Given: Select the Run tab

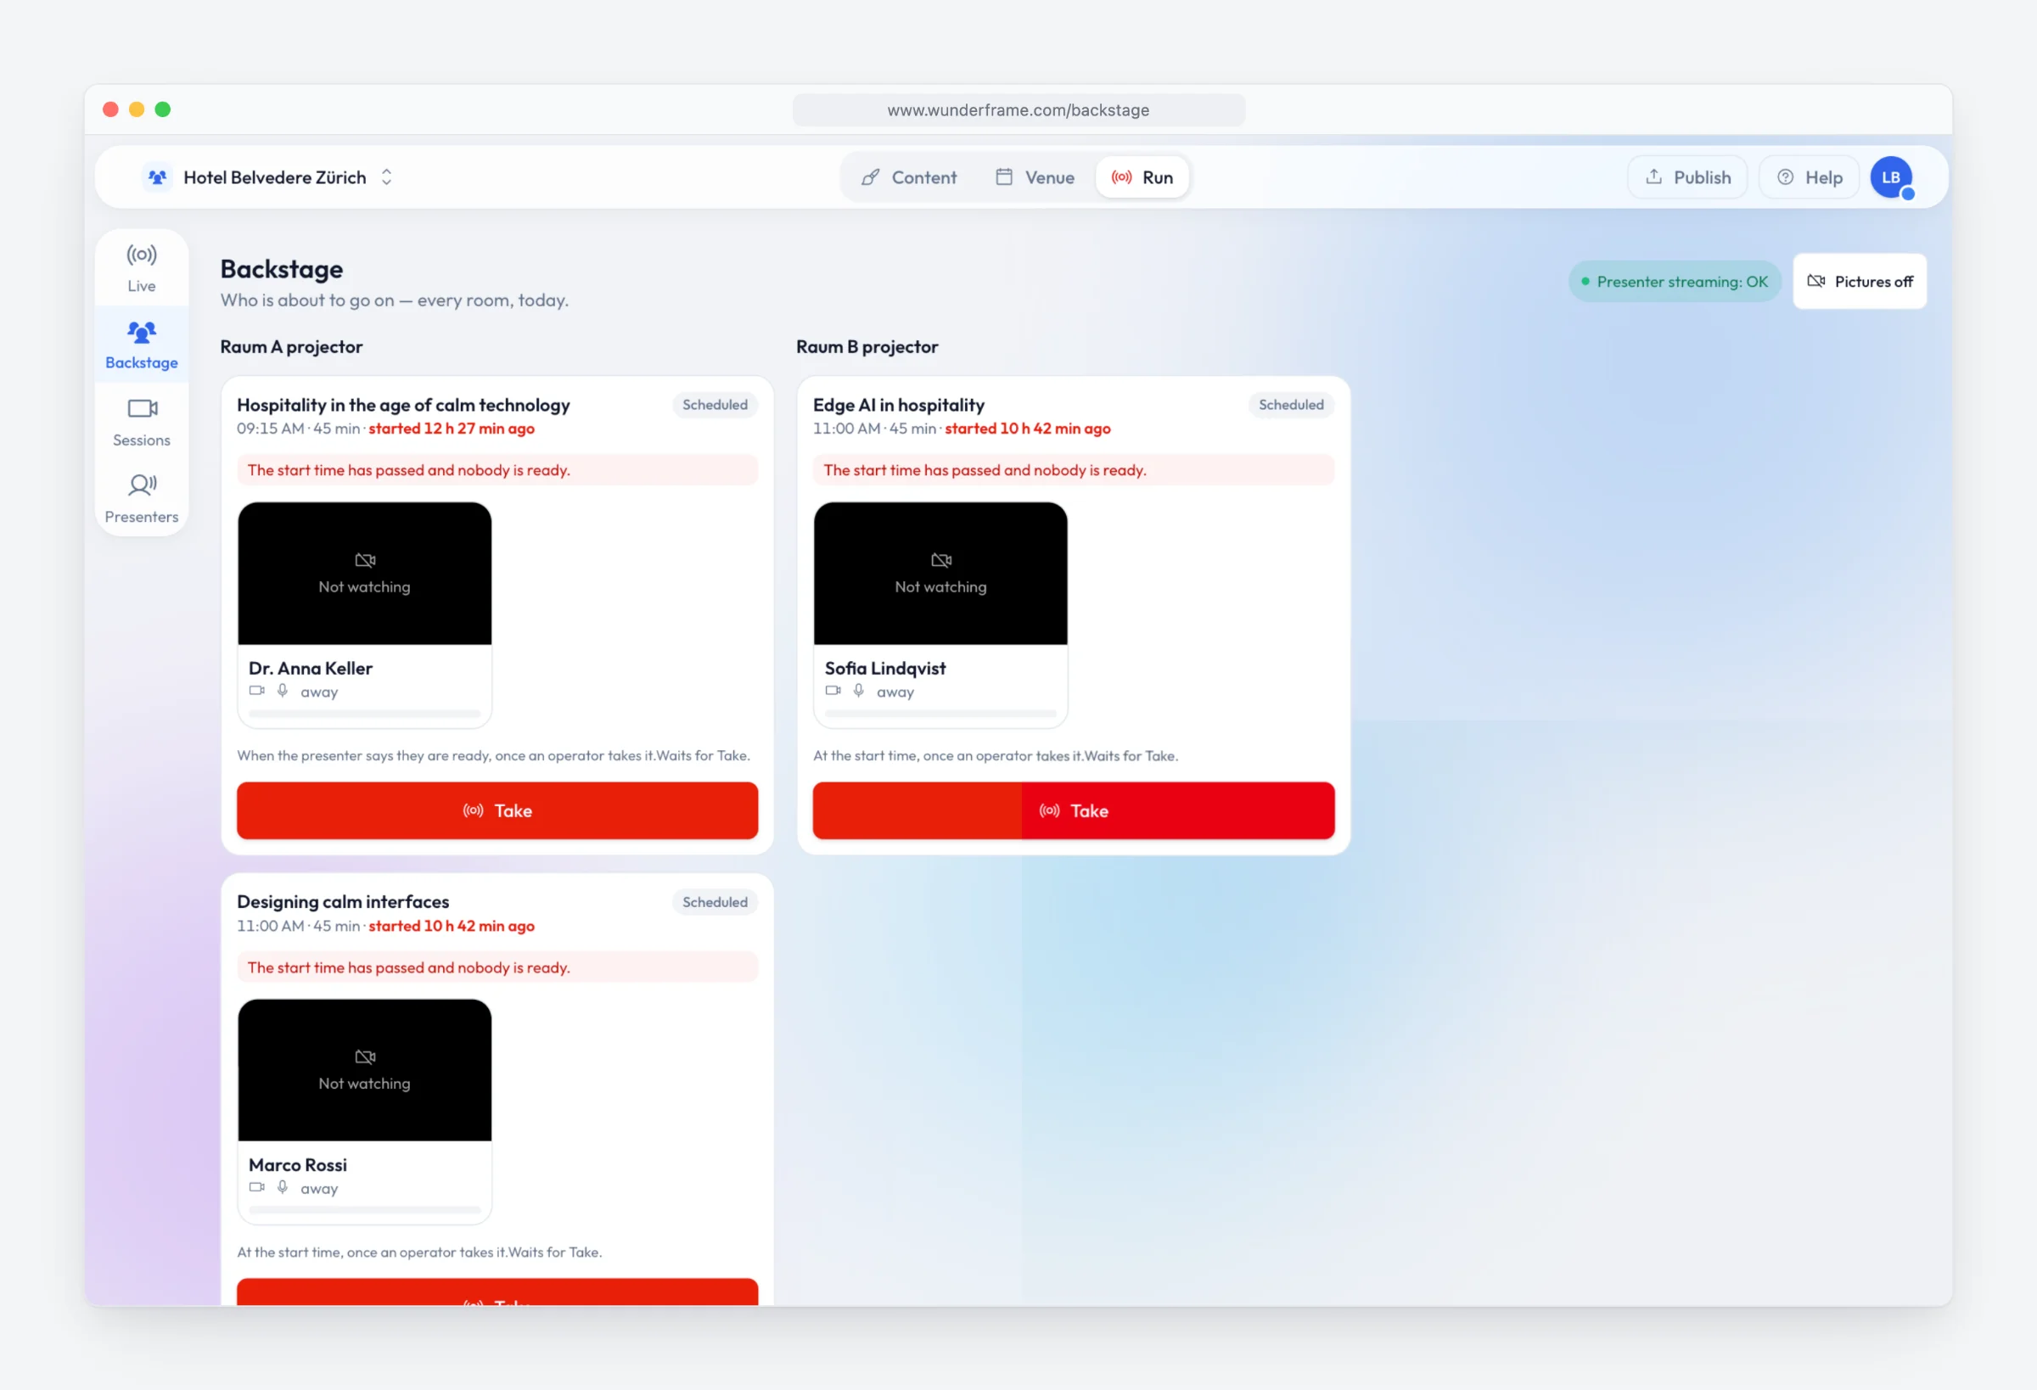Looking at the screenshot, I should (1142, 177).
